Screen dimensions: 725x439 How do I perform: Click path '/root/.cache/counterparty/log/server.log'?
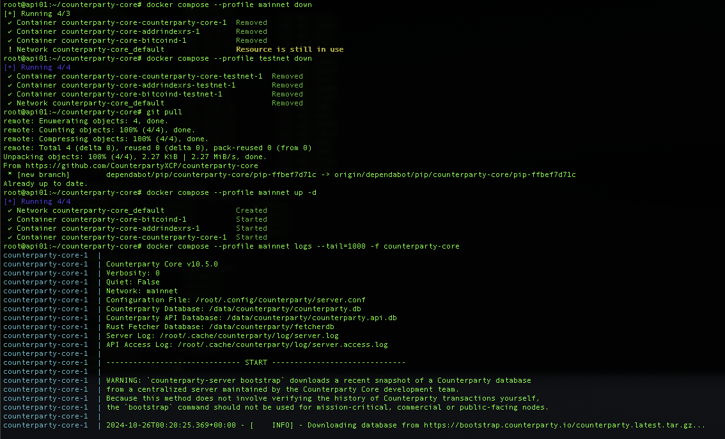point(249,335)
